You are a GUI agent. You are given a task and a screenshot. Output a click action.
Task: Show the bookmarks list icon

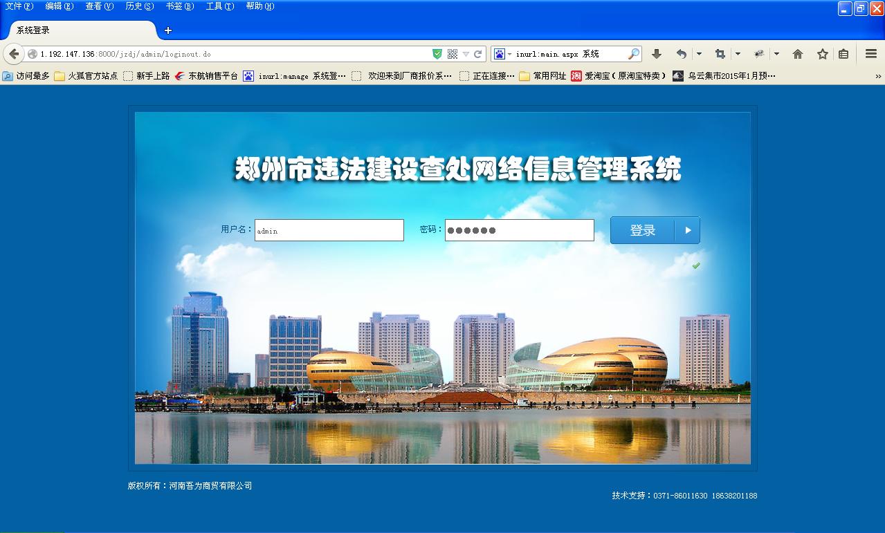(x=843, y=54)
